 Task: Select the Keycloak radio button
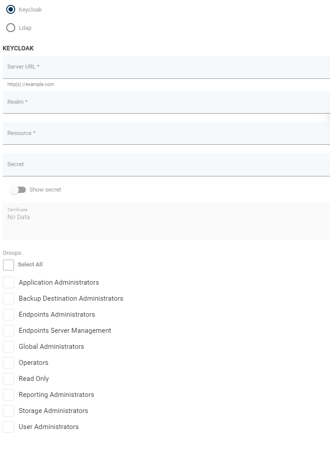11,9
